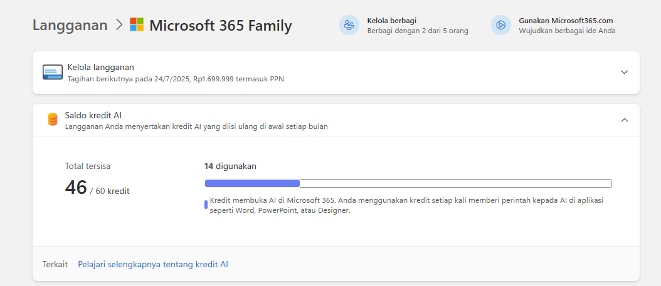The height and width of the screenshot is (286, 661).
Task: Click the Kelola langganan card title
Action: 101,67
